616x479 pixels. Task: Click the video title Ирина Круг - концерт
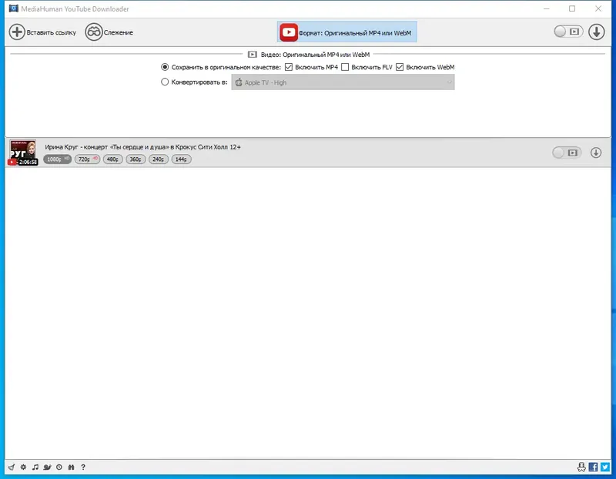tap(142, 147)
